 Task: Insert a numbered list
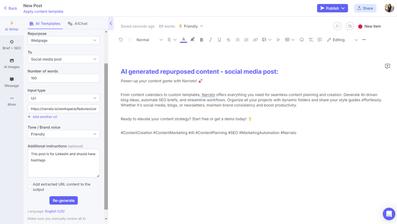point(246,40)
